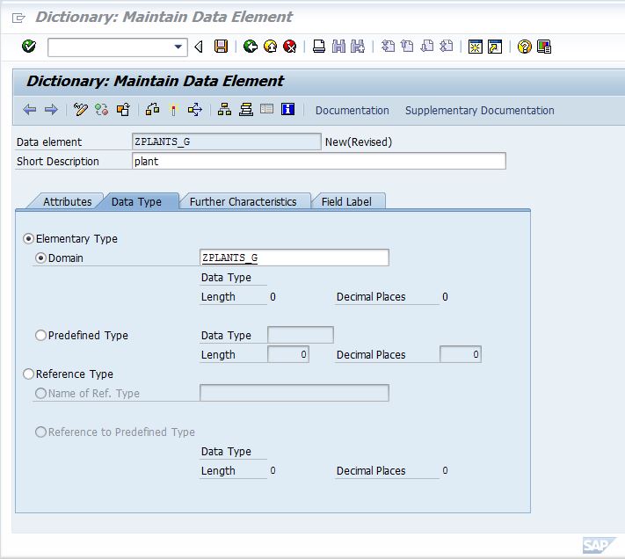Go to First Page icon
The height and width of the screenshot is (559, 625).
tap(388, 47)
